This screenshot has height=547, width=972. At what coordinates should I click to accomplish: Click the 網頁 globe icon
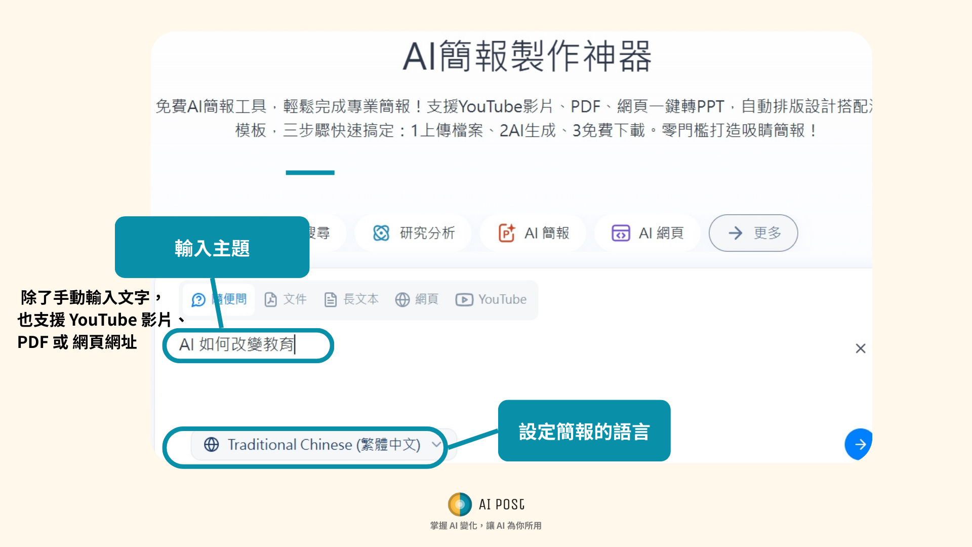click(402, 300)
